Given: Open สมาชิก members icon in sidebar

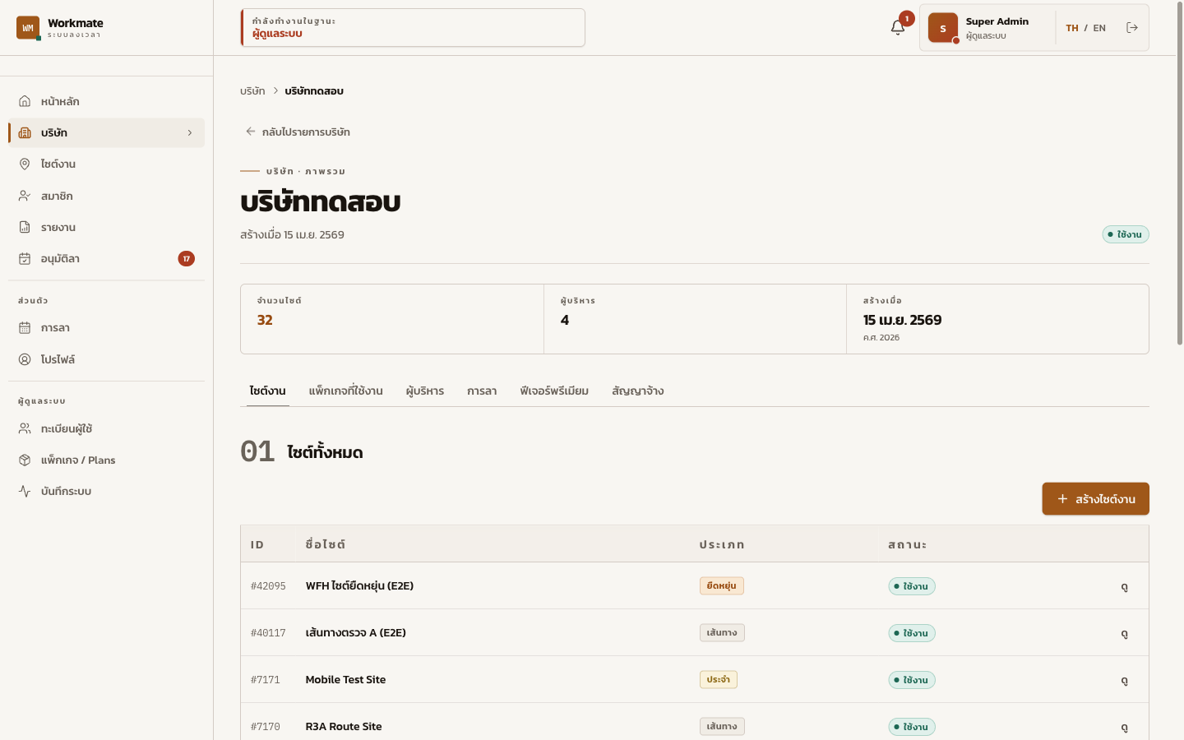Looking at the screenshot, I should tap(25, 196).
